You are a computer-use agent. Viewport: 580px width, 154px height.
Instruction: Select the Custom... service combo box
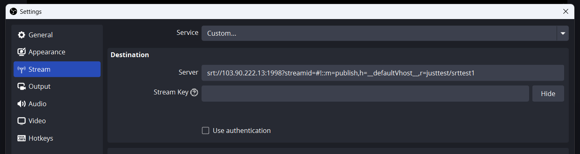point(385,33)
